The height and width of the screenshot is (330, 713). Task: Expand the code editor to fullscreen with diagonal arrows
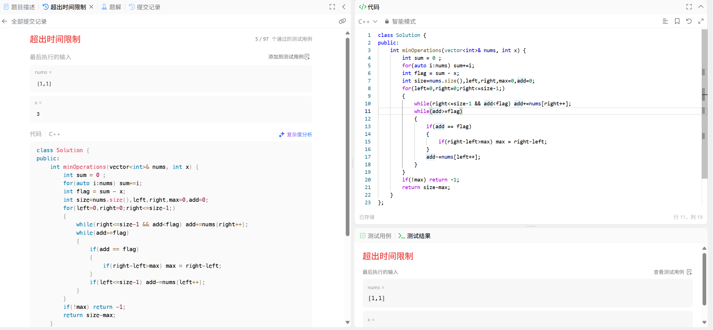[x=701, y=21]
